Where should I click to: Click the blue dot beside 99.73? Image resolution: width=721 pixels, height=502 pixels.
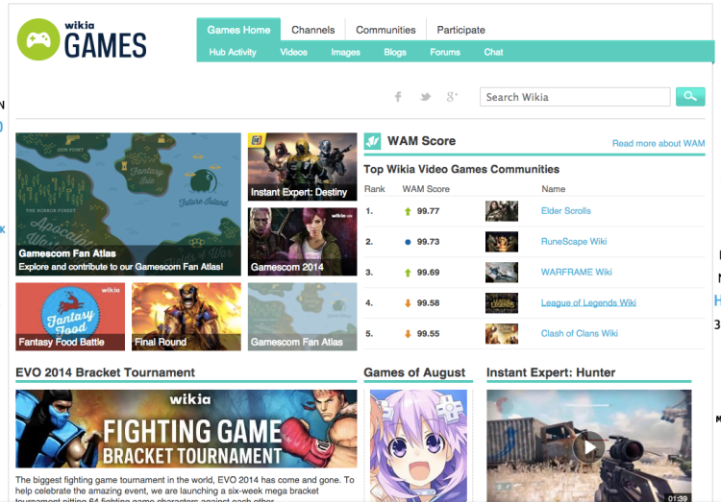click(408, 242)
